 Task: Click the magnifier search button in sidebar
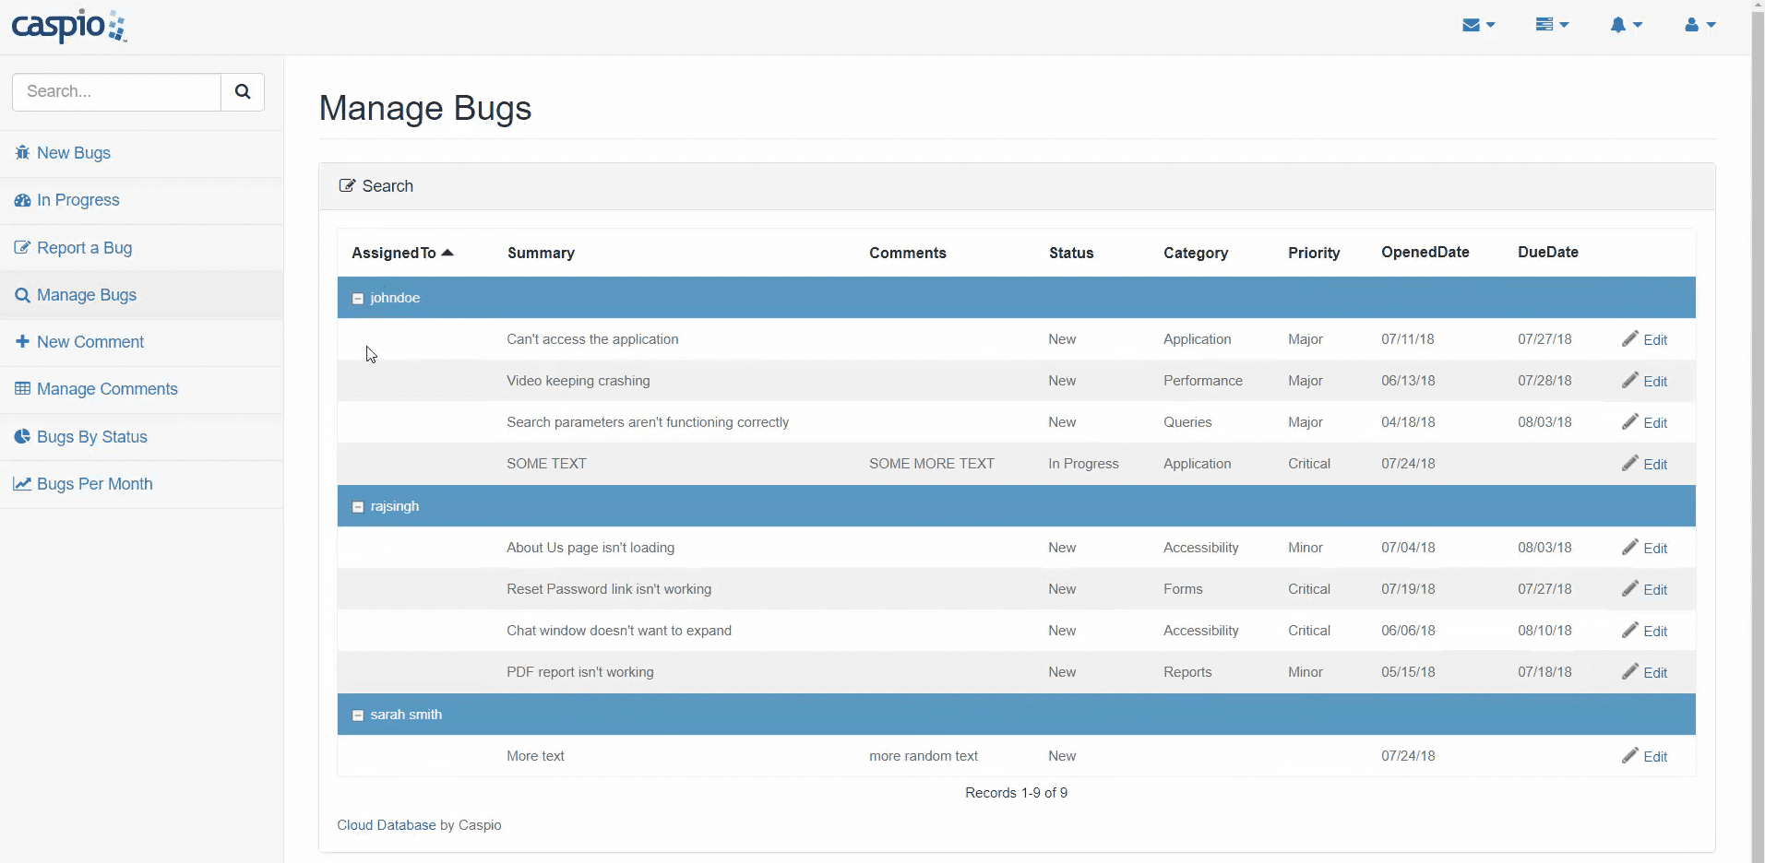pyautogui.click(x=243, y=91)
